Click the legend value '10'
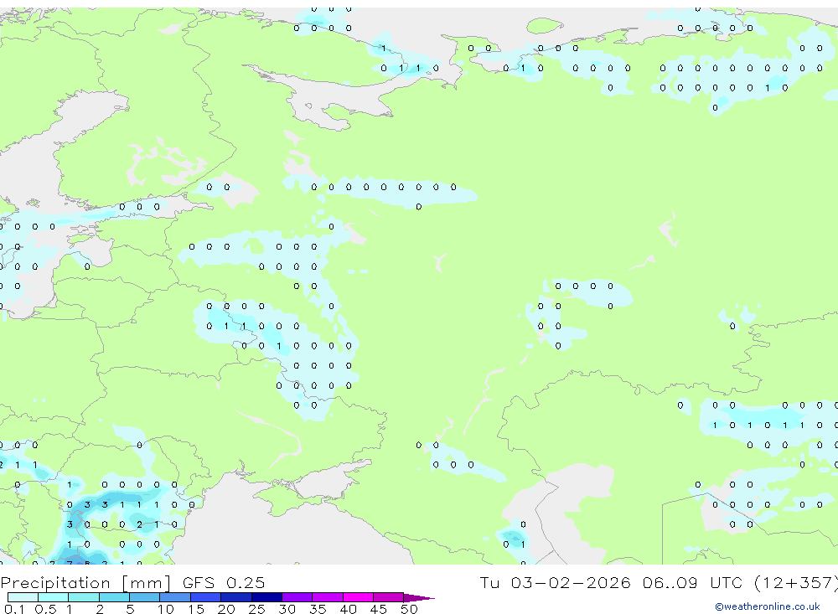 click(x=166, y=609)
